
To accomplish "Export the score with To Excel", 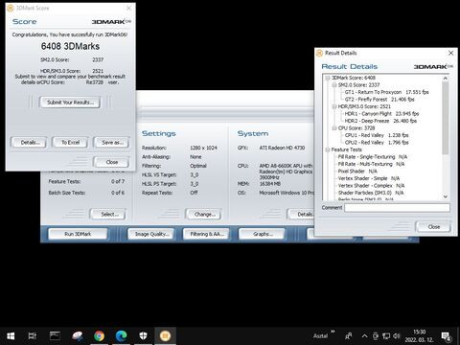I will pyautogui.click(x=70, y=143).
